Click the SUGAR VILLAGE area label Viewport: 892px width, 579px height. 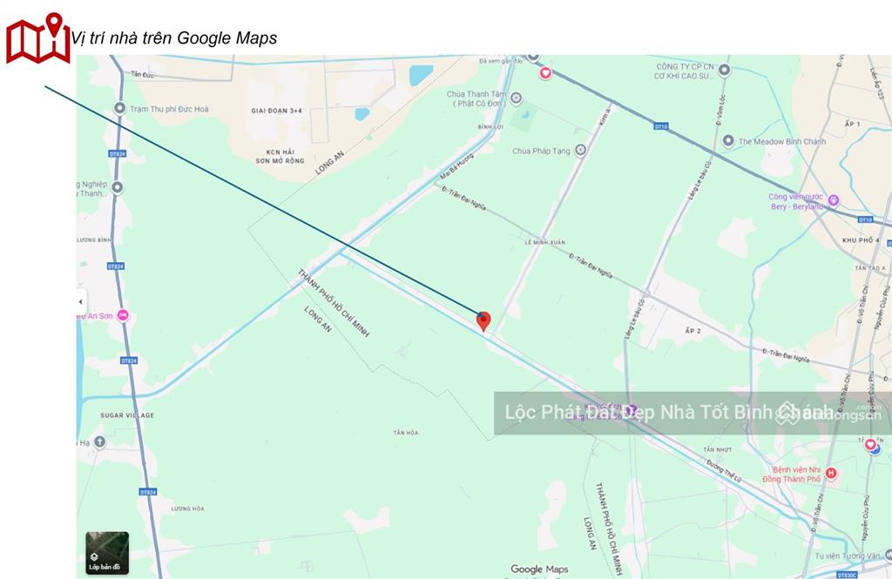(127, 415)
